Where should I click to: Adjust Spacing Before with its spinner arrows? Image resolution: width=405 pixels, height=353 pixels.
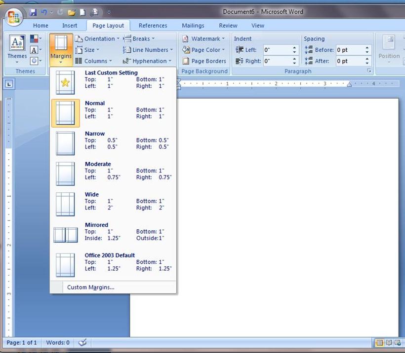pos(367,50)
